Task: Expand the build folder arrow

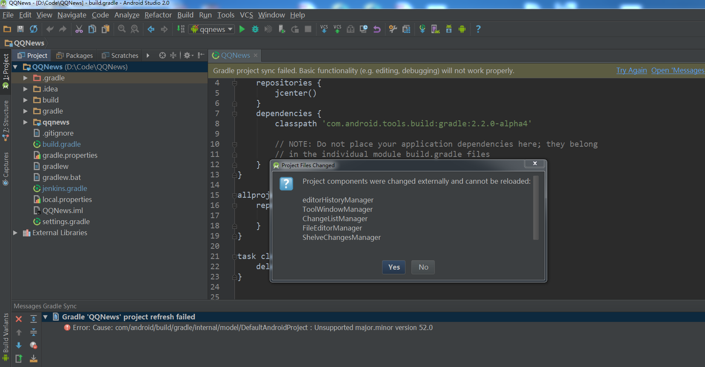Action: click(26, 100)
